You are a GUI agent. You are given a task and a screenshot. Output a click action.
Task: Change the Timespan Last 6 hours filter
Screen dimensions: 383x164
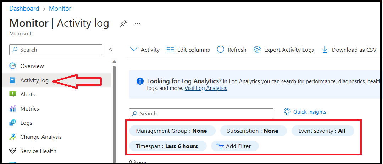pyautogui.click(x=168, y=146)
